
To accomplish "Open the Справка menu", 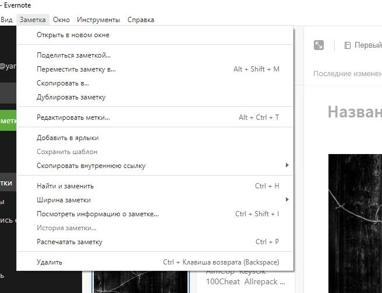I will coord(141,20).
